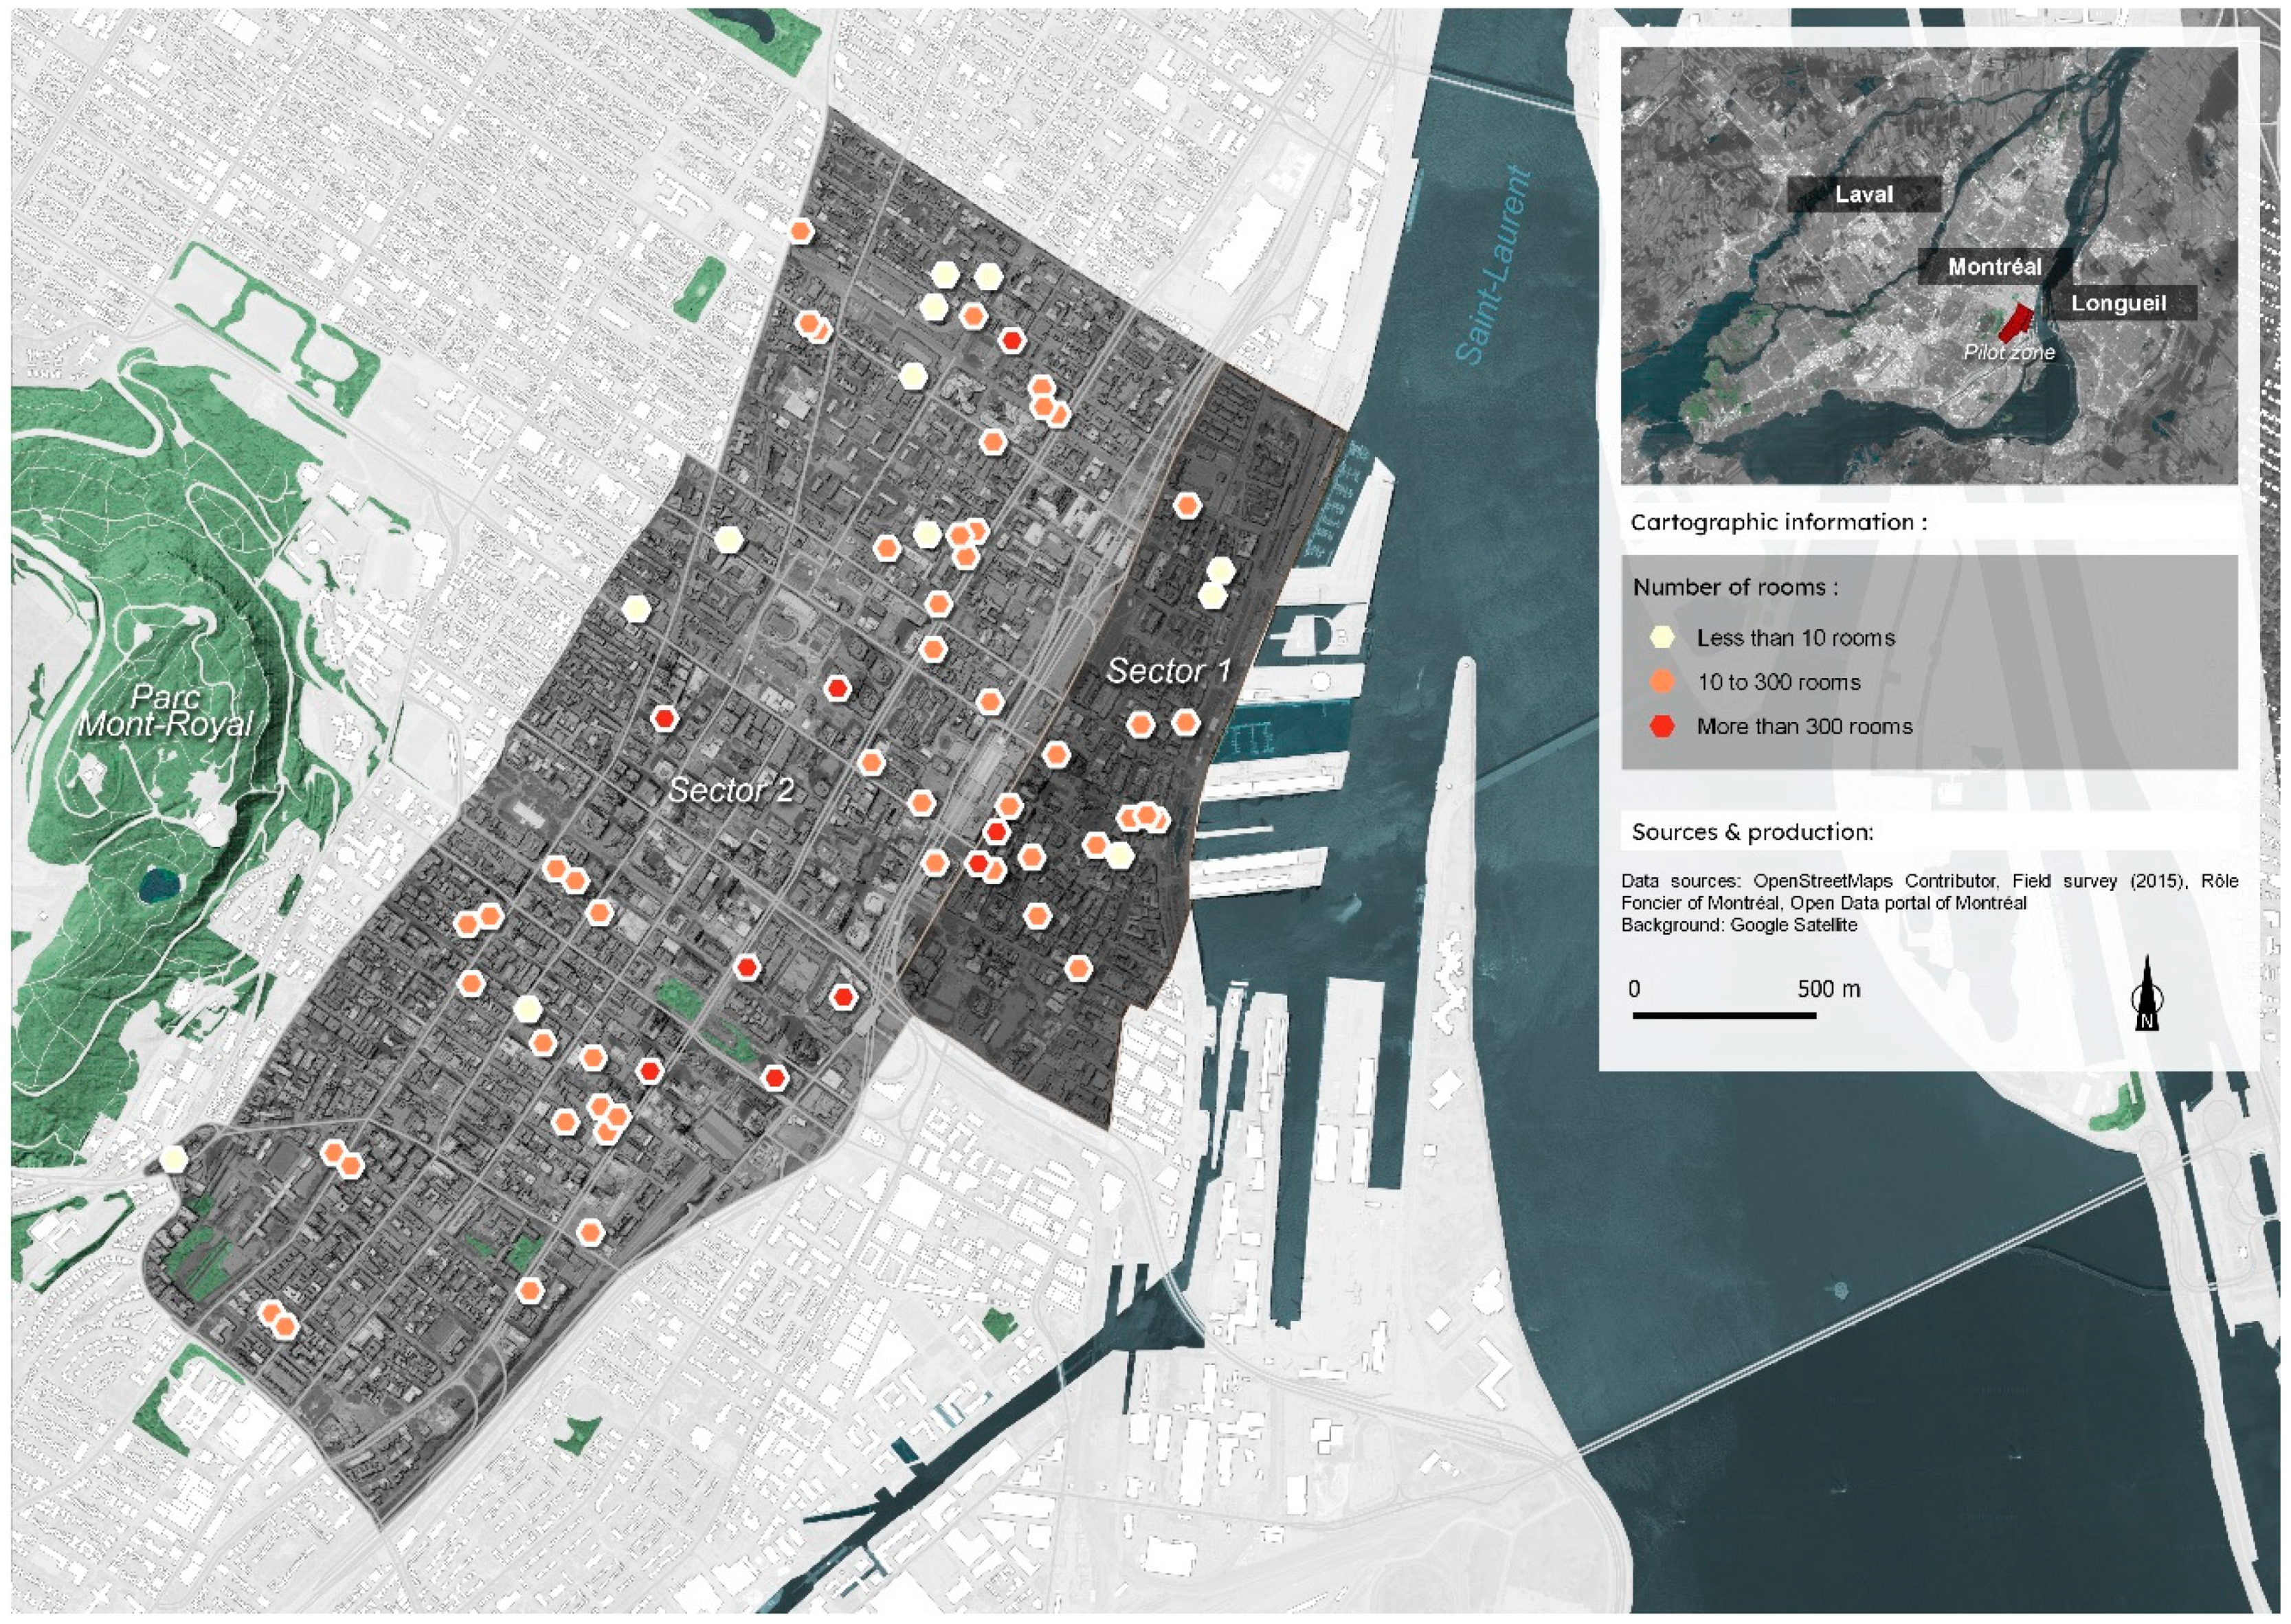This screenshot has height=1624, width=2291.
Task: Click the '10 to 300 rooms' orange legend hexagon
Action: tap(1662, 682)
